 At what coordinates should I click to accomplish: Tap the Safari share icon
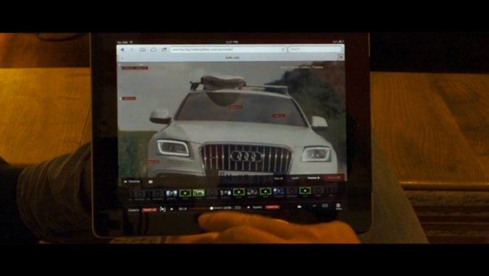(x=164, y=50)
